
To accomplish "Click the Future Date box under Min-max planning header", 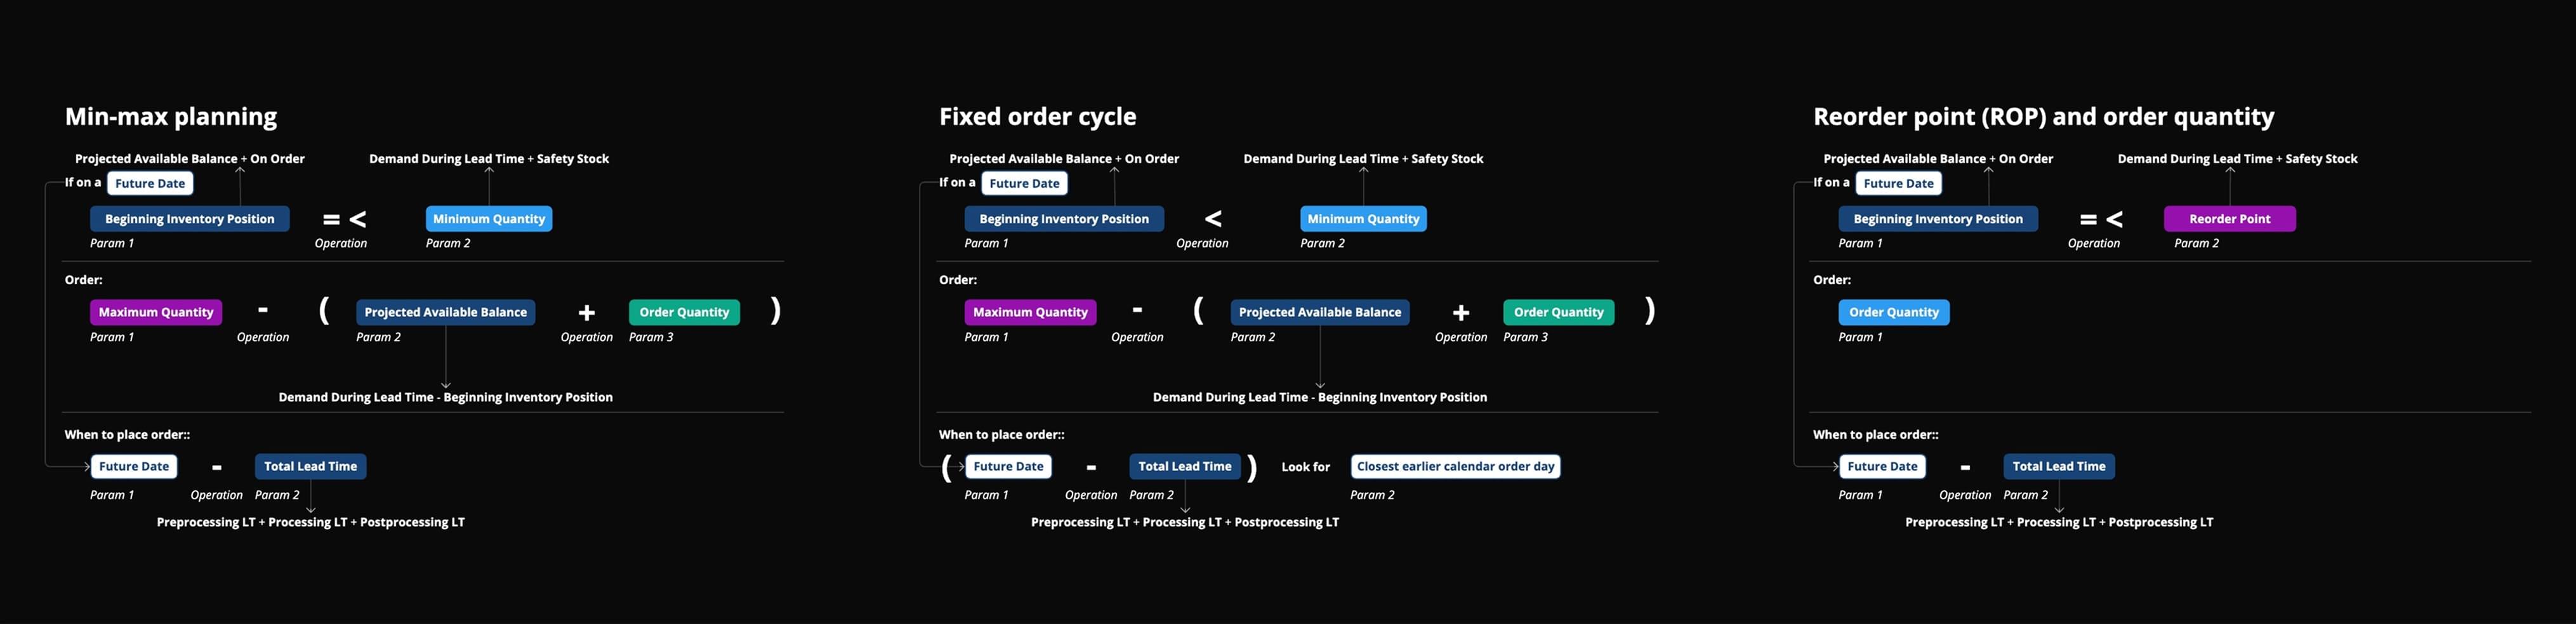I will [x=150, y=184].
